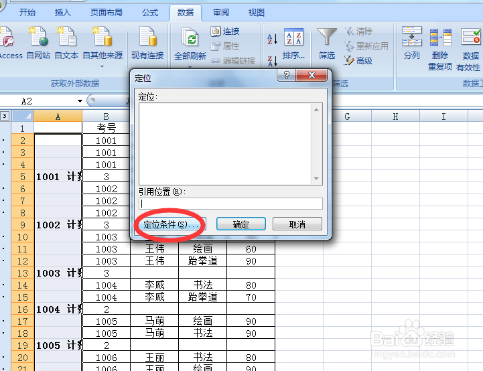The width and height of the screenshot is (483, 371).
Task: Select column H header
Action: click(x=395, y=117)
